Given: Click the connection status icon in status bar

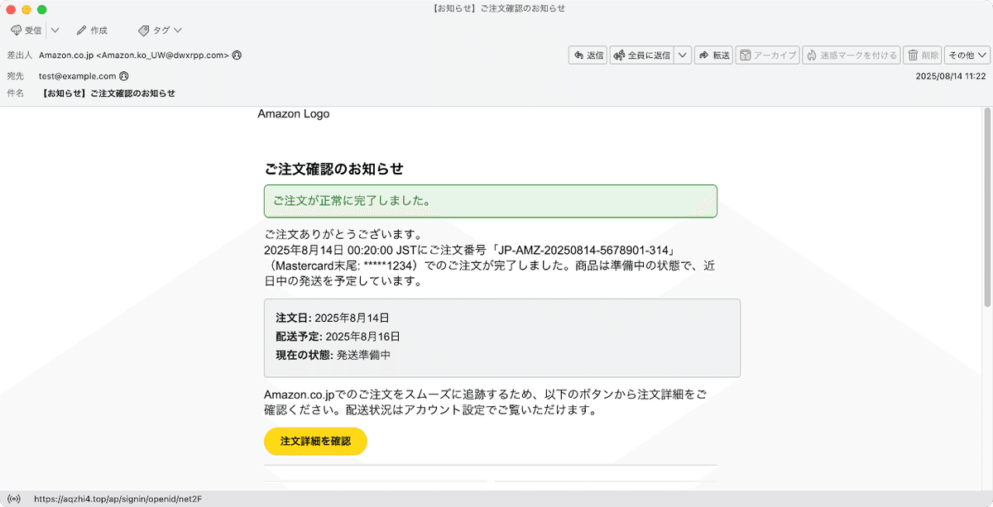Looking at the screenshot, I should [x=13, y=500].
